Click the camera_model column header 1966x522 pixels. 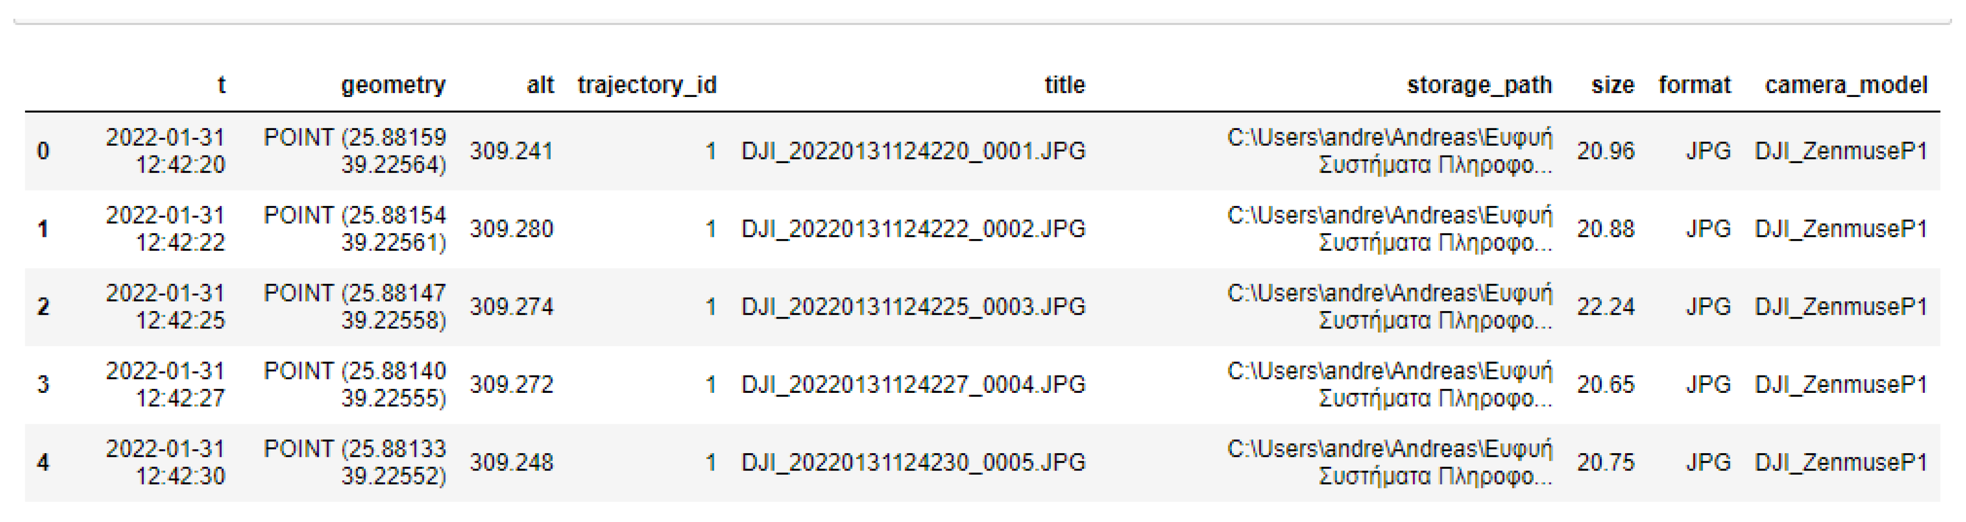pyautogui.click(x=1845, y=85)
